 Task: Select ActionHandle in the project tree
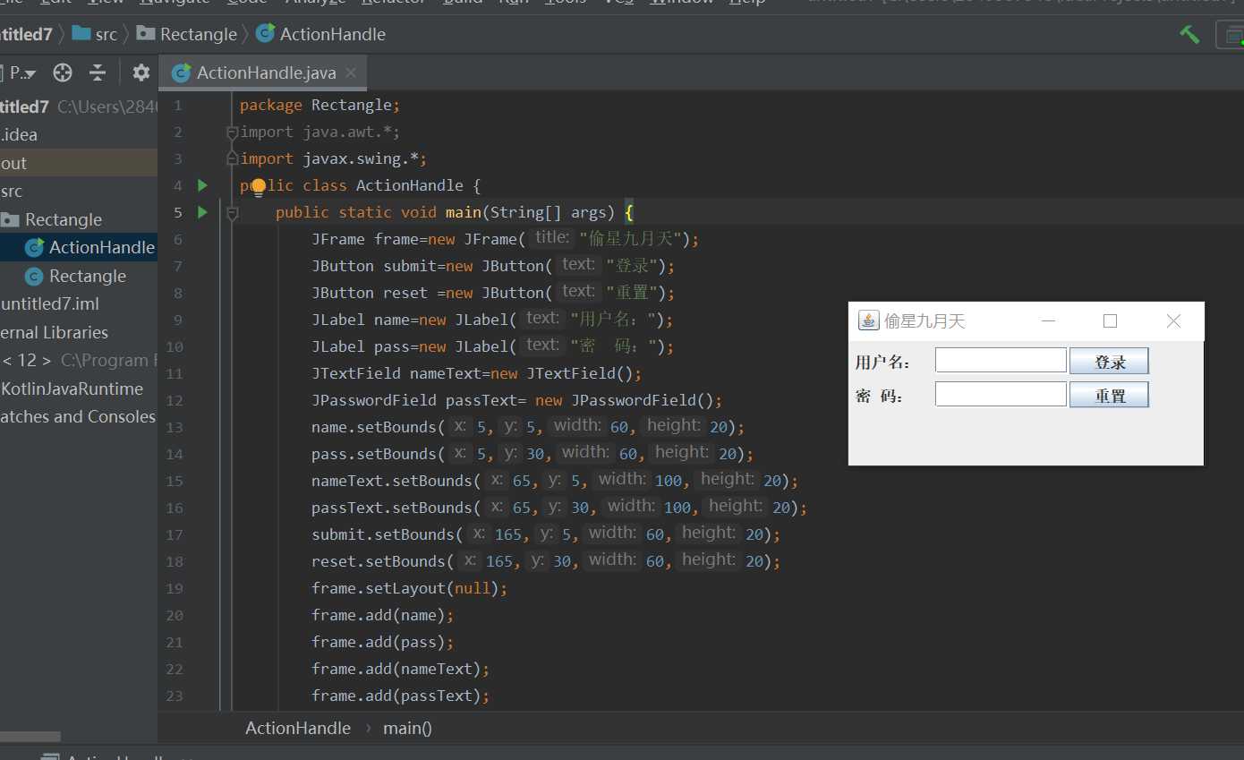click(x=79, y=247)
